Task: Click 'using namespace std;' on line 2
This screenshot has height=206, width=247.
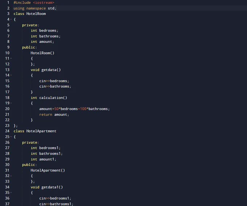Action: point(35,8)
